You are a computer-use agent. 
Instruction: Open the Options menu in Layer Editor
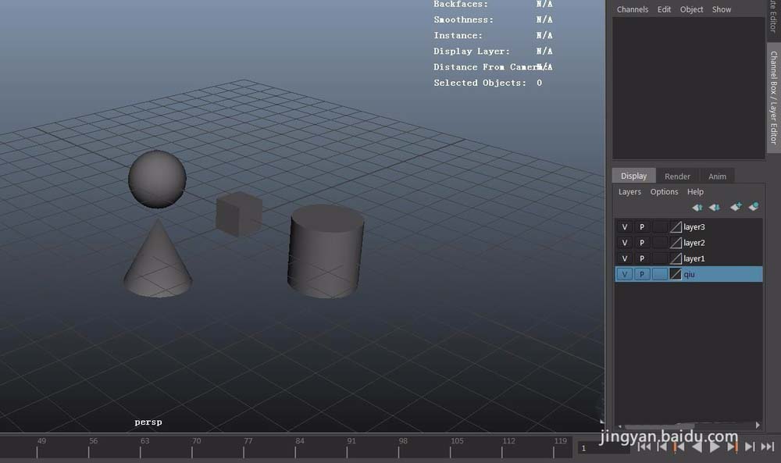click(664, 191)
